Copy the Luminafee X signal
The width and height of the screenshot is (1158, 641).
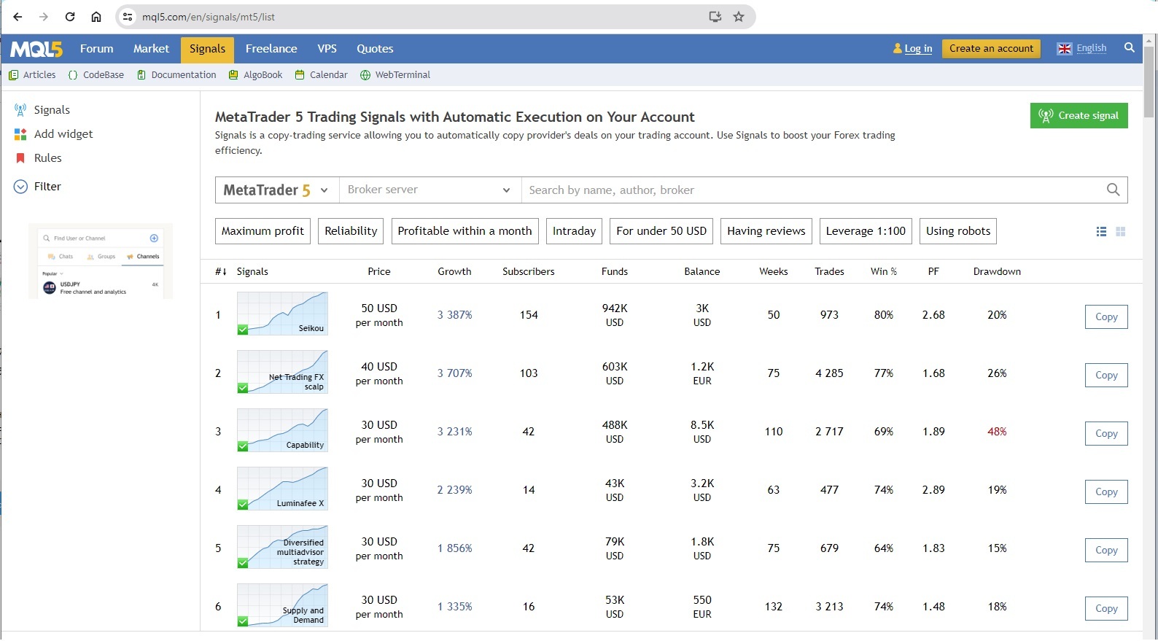coord(1106,492)
